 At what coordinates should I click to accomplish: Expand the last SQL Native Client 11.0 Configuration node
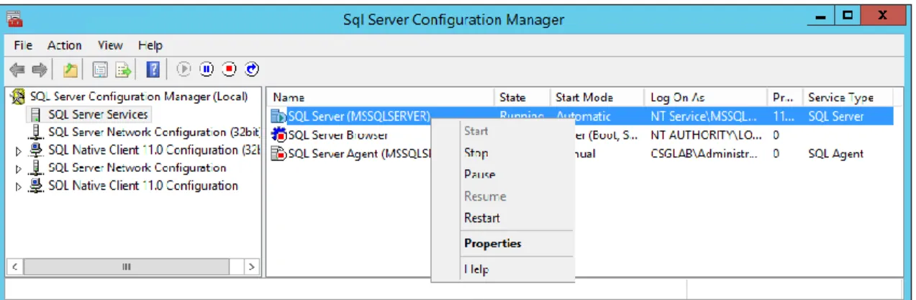tap(19, 187)
